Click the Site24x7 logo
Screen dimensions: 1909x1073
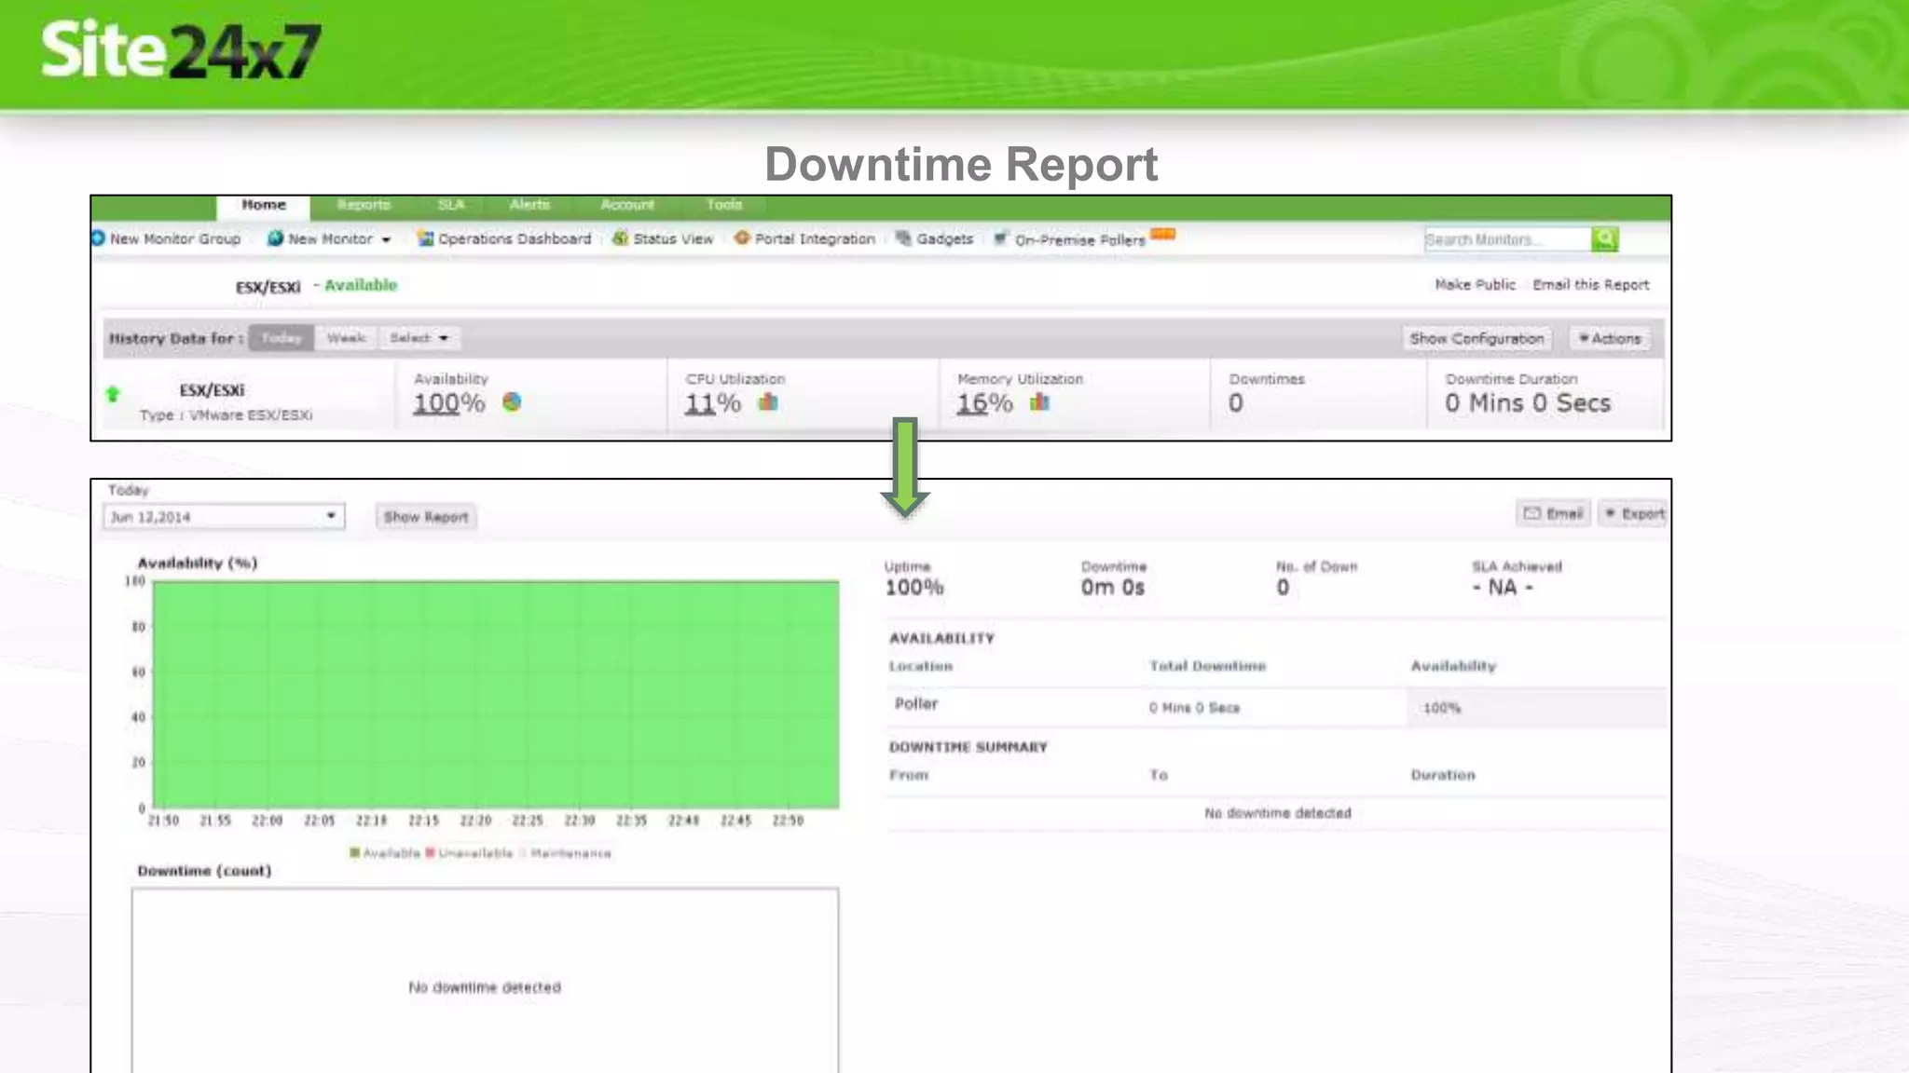point(182,51)
